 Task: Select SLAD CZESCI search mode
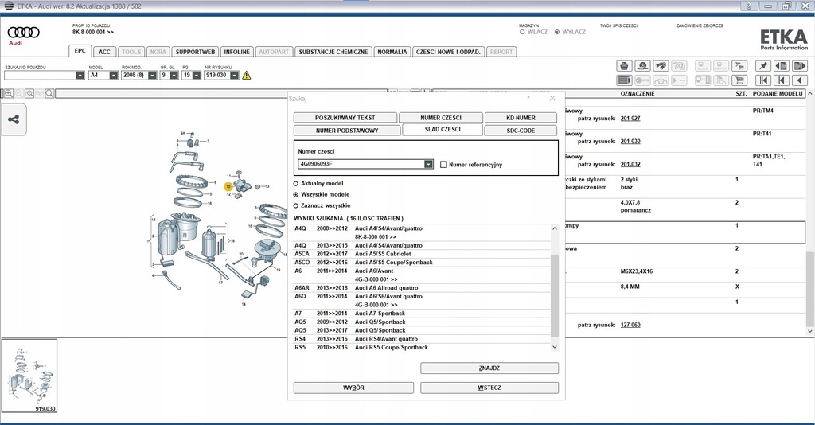click(443, 130)
